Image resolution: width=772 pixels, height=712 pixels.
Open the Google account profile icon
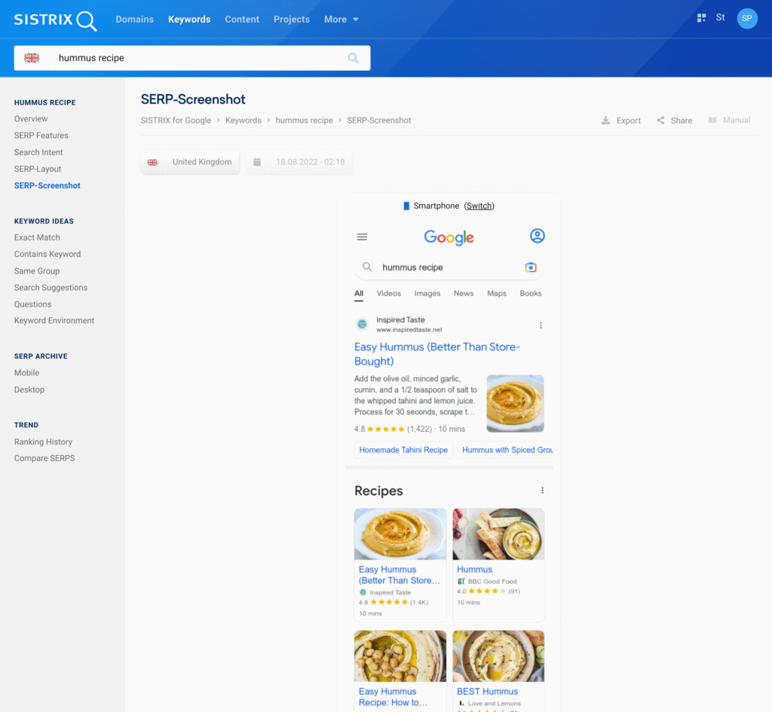pos(537,236)
